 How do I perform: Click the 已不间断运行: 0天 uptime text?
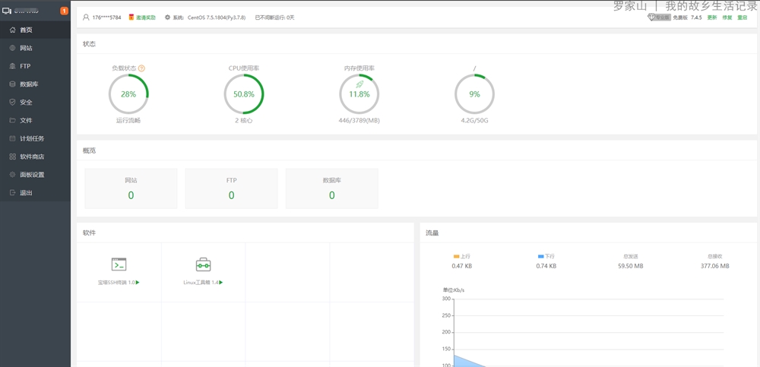(x=275, y=17)
